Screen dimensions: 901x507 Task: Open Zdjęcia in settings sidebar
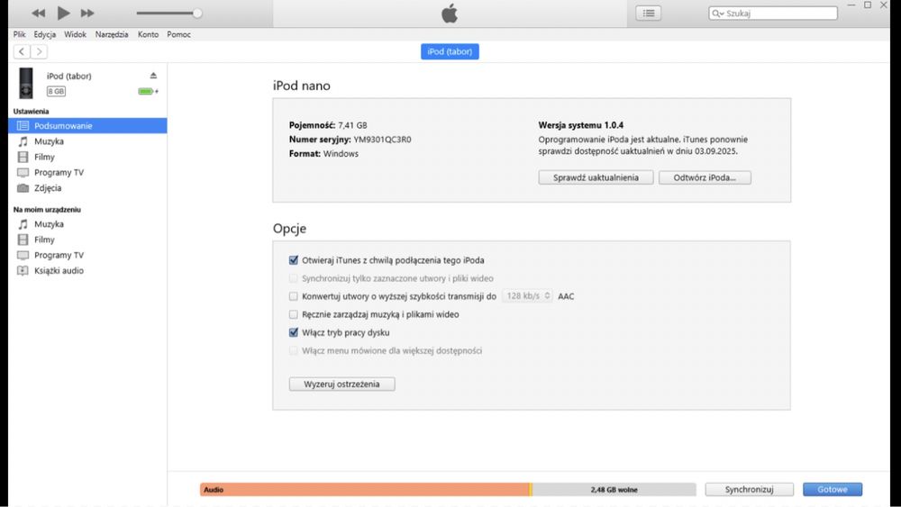(x=48, y=188)
